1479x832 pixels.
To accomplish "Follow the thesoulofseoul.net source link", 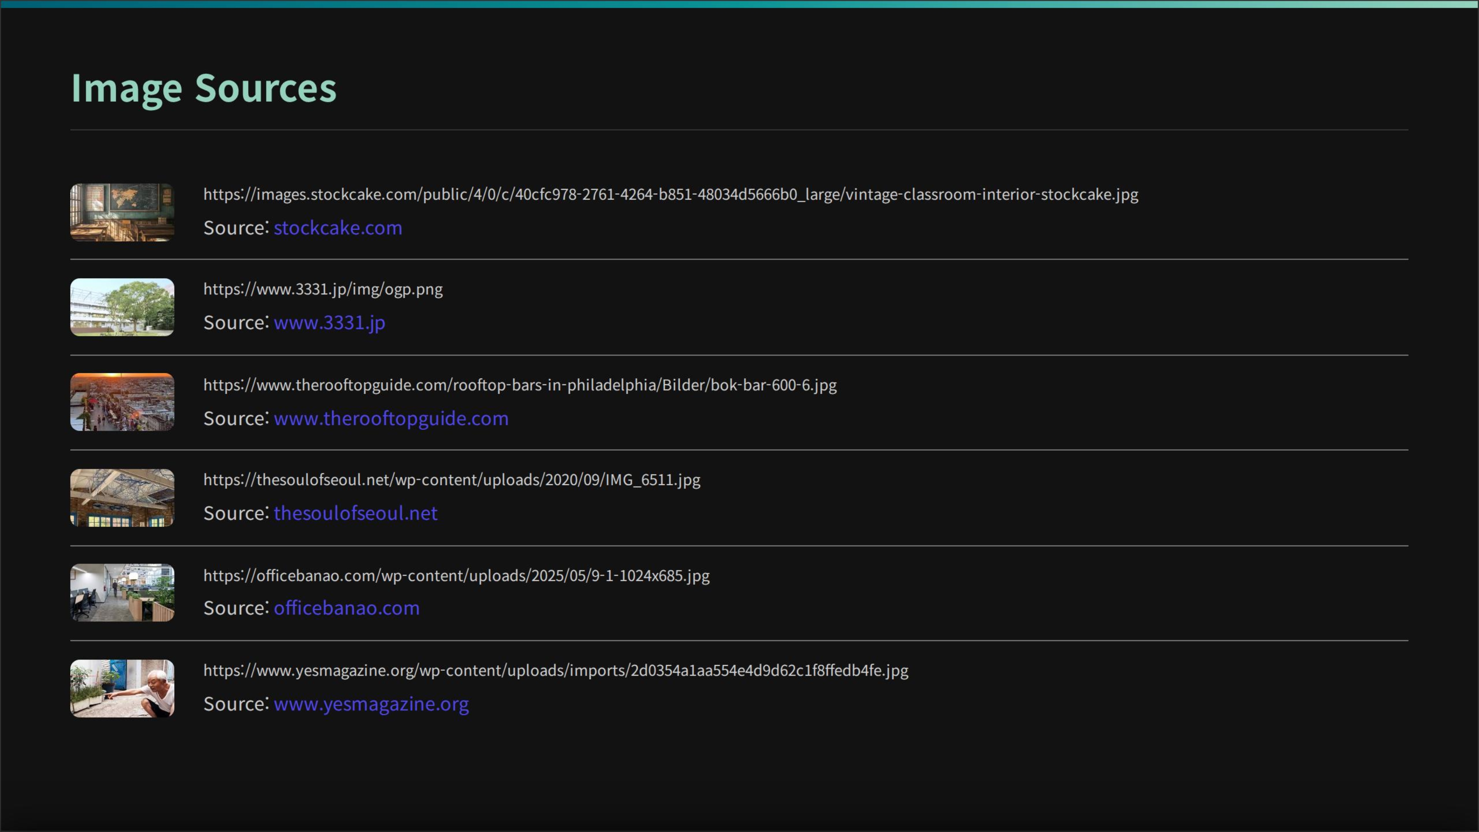I will point(355,513).
